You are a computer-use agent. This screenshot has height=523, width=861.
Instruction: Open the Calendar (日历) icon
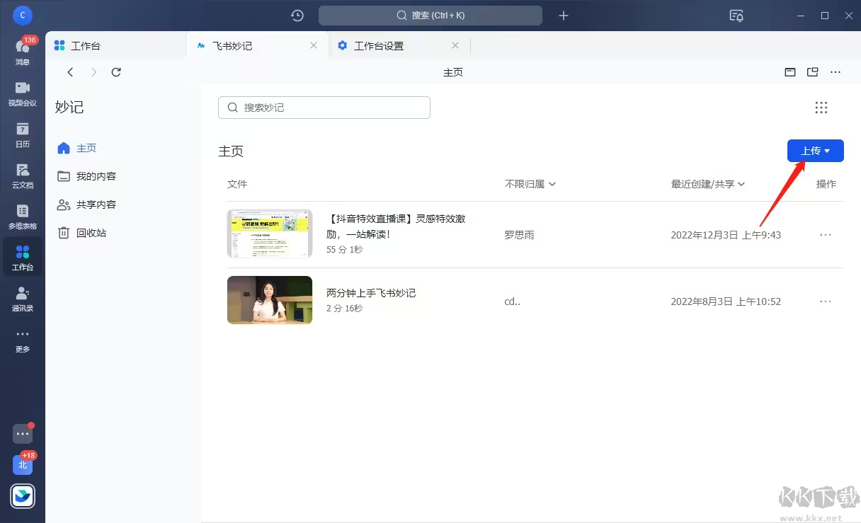[x=23, y=134]
